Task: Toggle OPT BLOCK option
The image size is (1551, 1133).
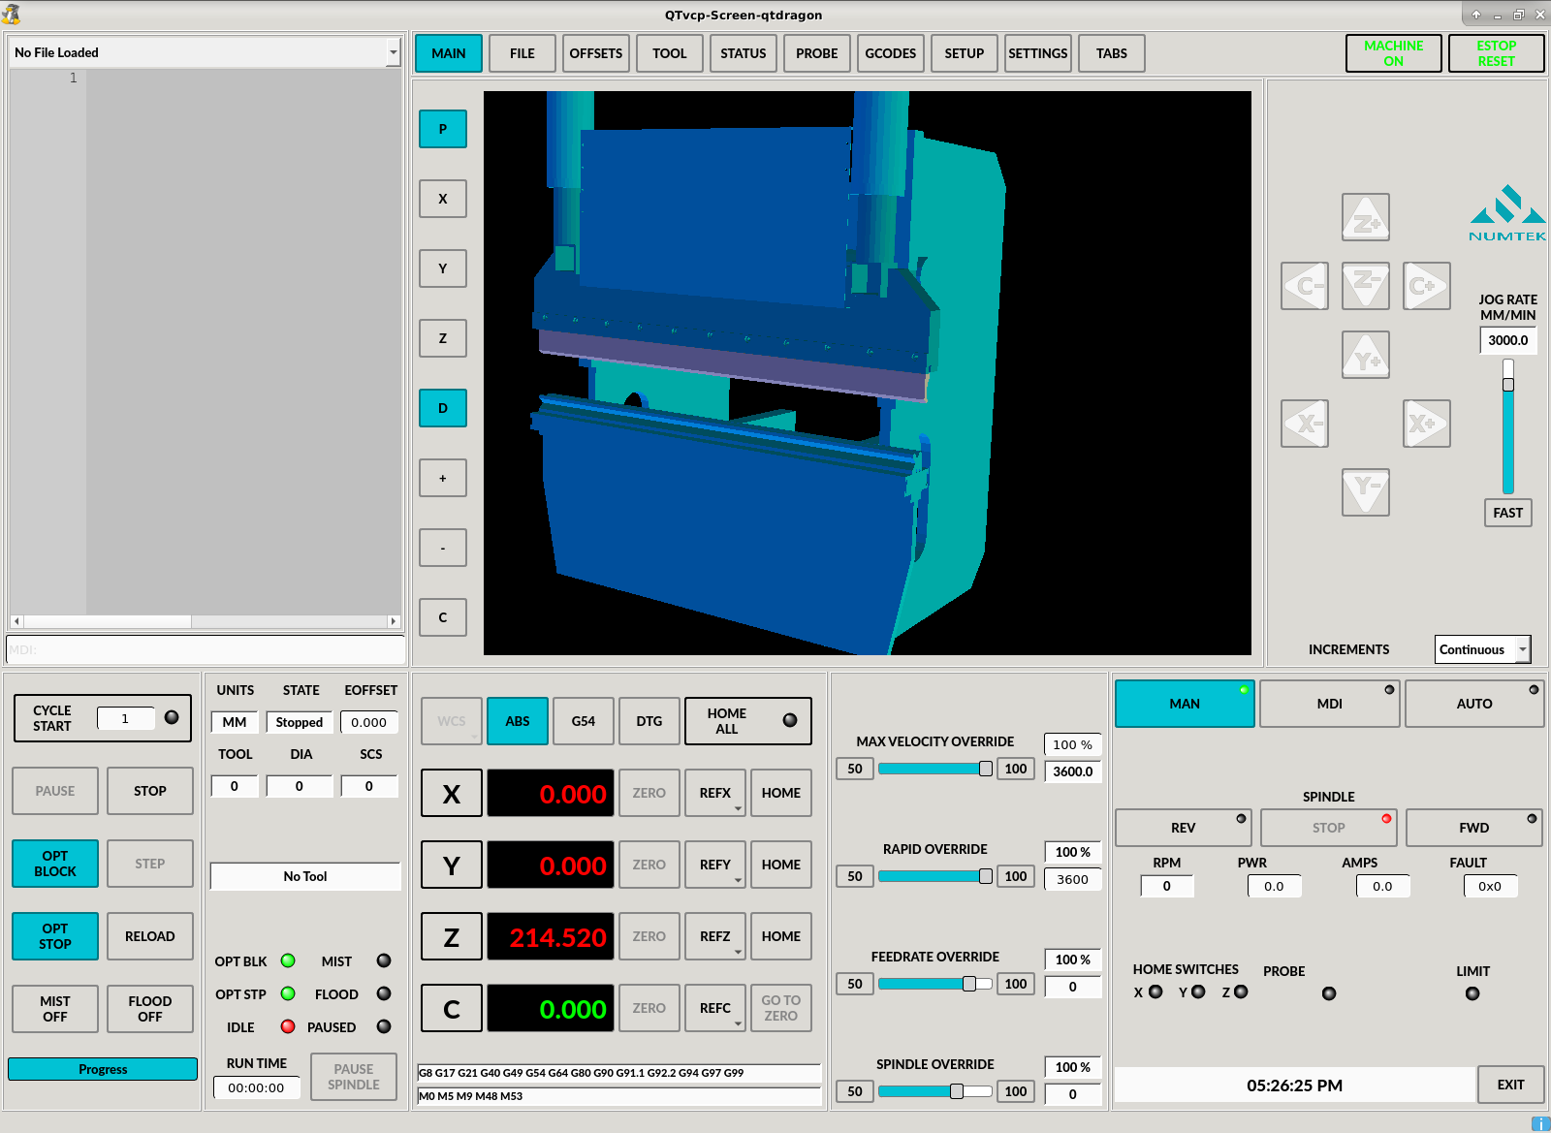Action: click(x=55, y=864)
